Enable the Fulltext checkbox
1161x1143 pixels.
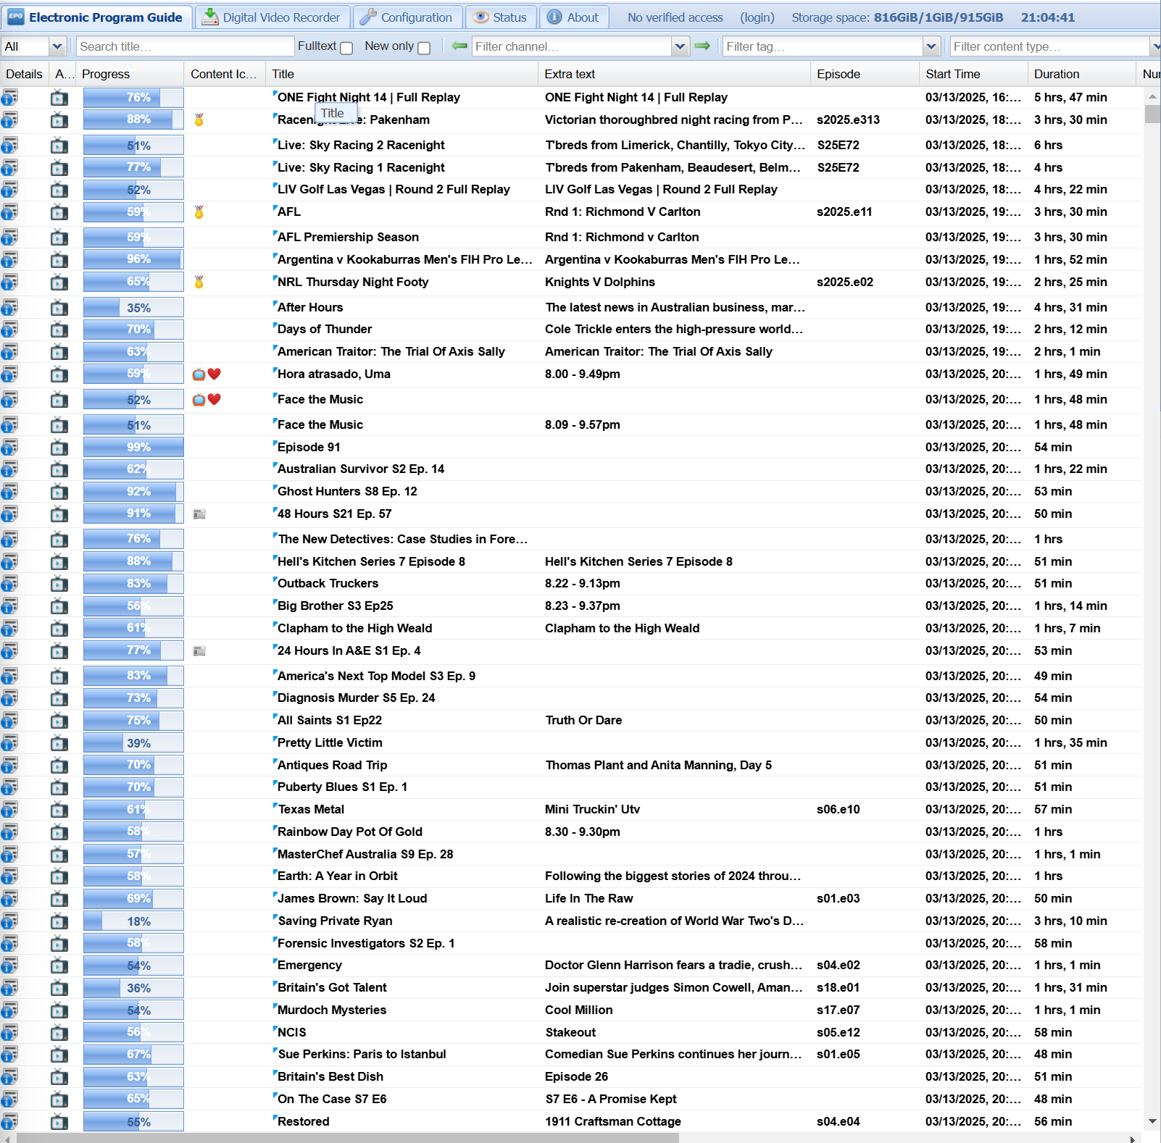(346, 48)
